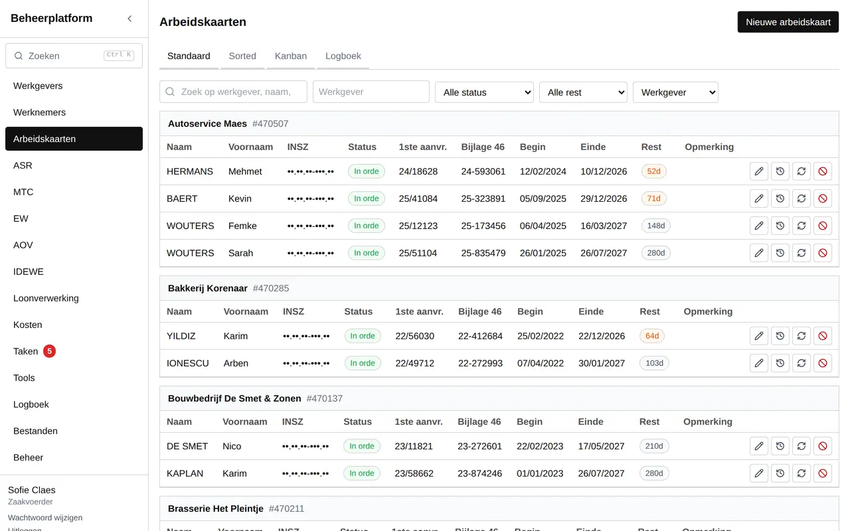This screenshot has height=531, width=850.
Task: Open Werkgevers in the sidebar
Action: point(74,86)
